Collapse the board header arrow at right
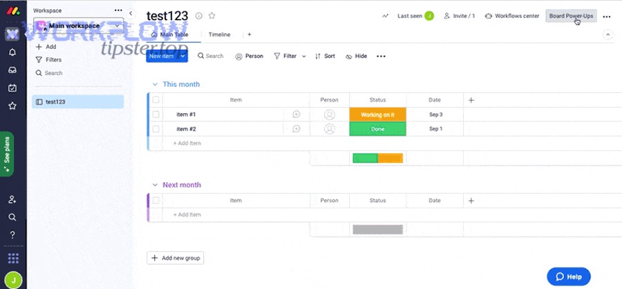 tap(607, 34)
